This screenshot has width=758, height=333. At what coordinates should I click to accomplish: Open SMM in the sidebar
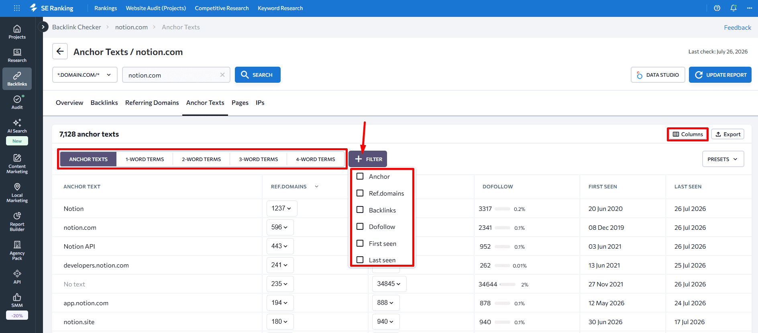click(17, 300)
